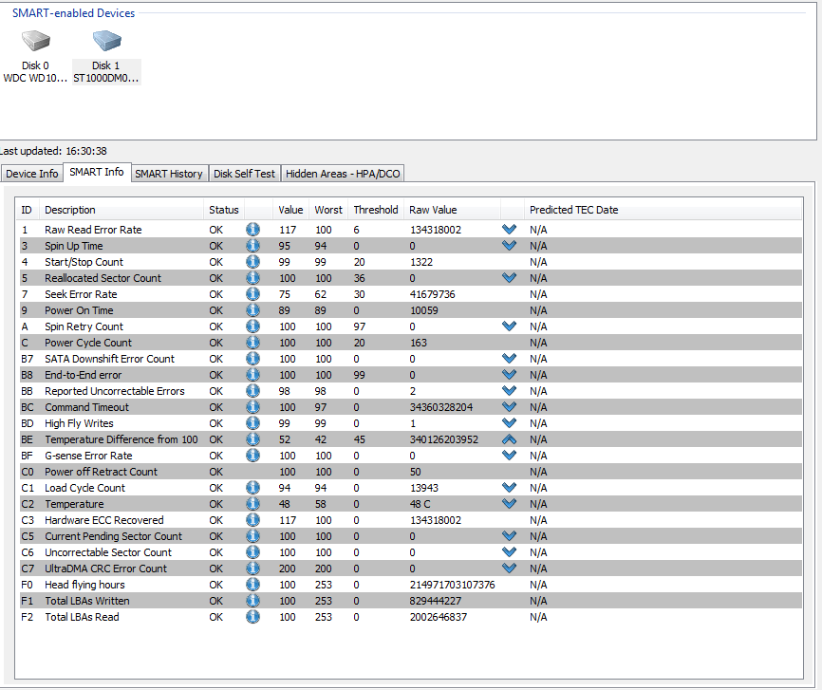
Task: Open info icon for Total LBAs Written
Action: point(252,601)
